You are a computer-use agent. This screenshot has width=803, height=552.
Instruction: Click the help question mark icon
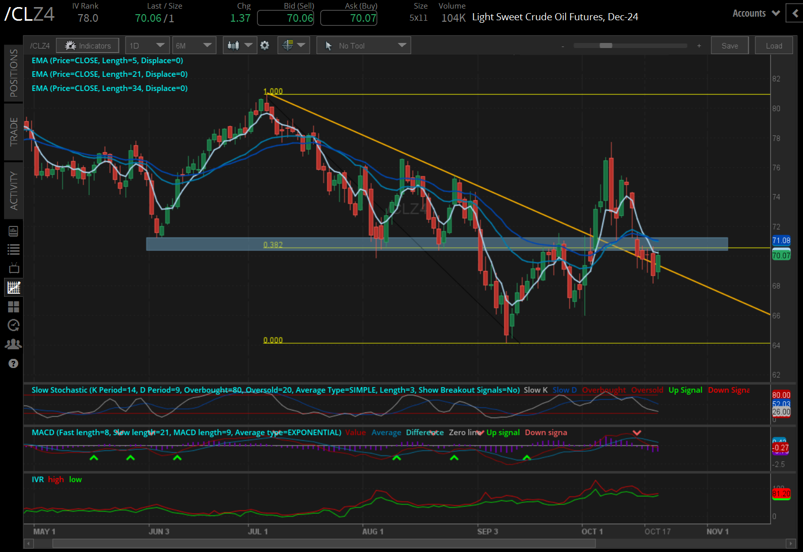[14, 363]
